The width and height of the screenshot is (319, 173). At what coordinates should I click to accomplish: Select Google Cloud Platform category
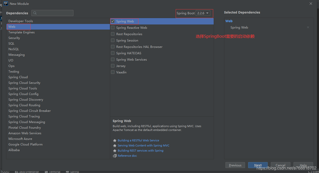[x=58, y=144]
